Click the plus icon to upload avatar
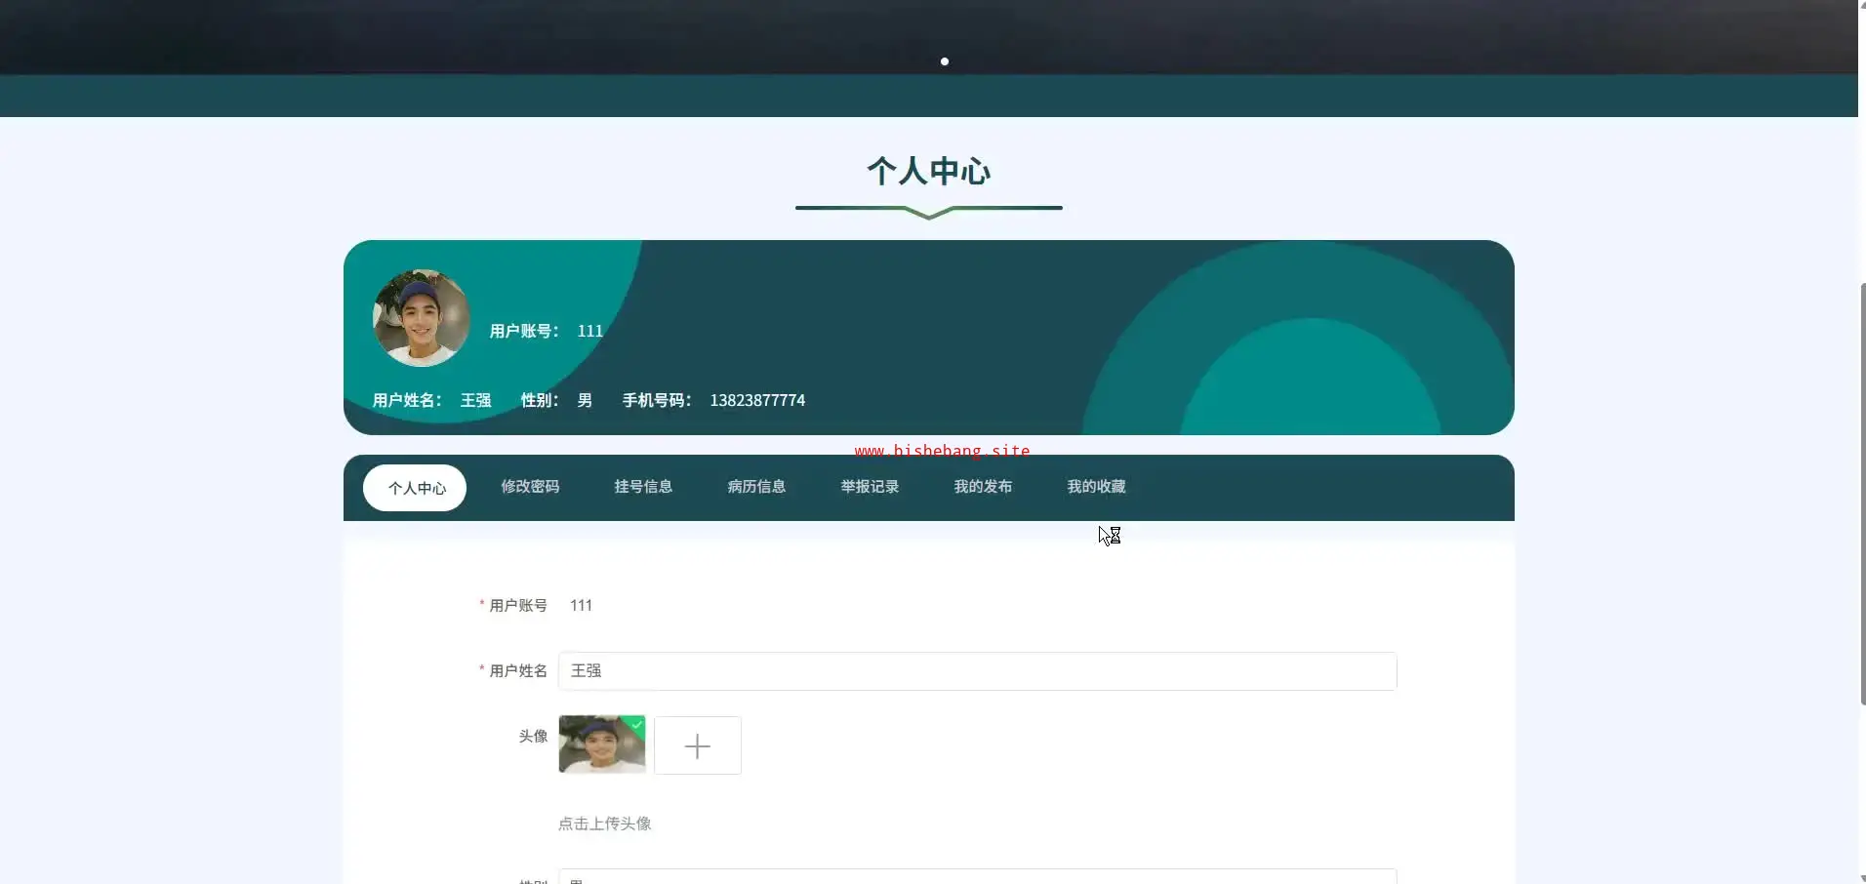The width and height of the screenshot is (1866, 884). click(x=698, y=746)
